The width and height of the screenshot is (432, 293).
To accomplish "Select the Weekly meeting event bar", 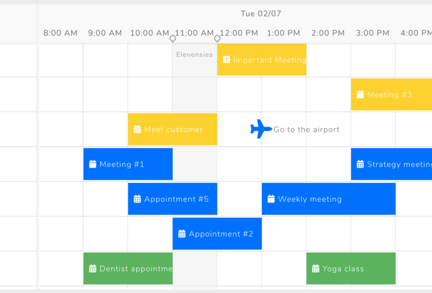I will coord(328,199).
